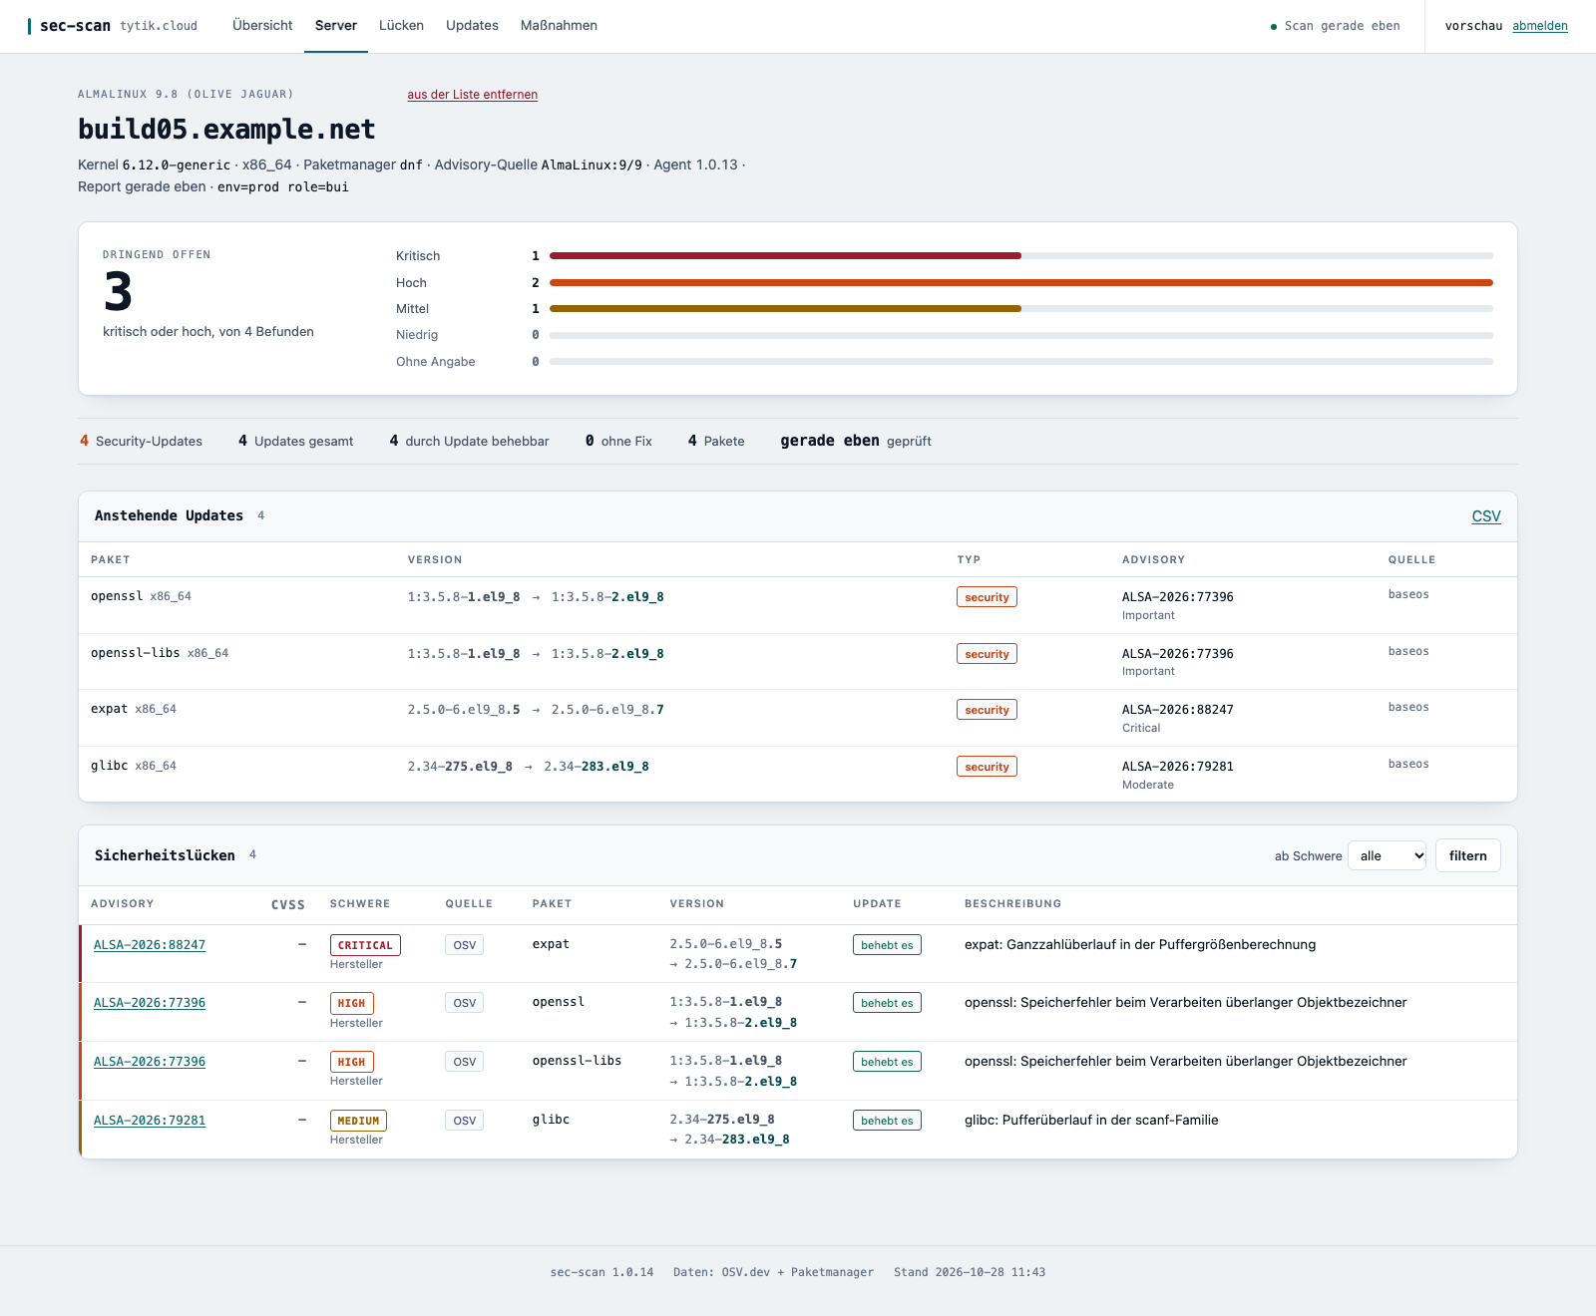This screenshot has width=1596, height=1316.
Task: Open the 'ab Schwere' severity dropdown
Action: pyautogui.click(x=1387, y=855)
